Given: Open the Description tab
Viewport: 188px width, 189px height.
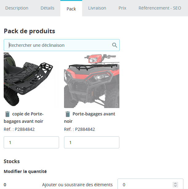Looking at the screenshot, I should pos(17,8).
